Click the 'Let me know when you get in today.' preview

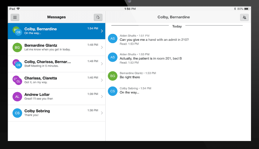click(47, 50)
